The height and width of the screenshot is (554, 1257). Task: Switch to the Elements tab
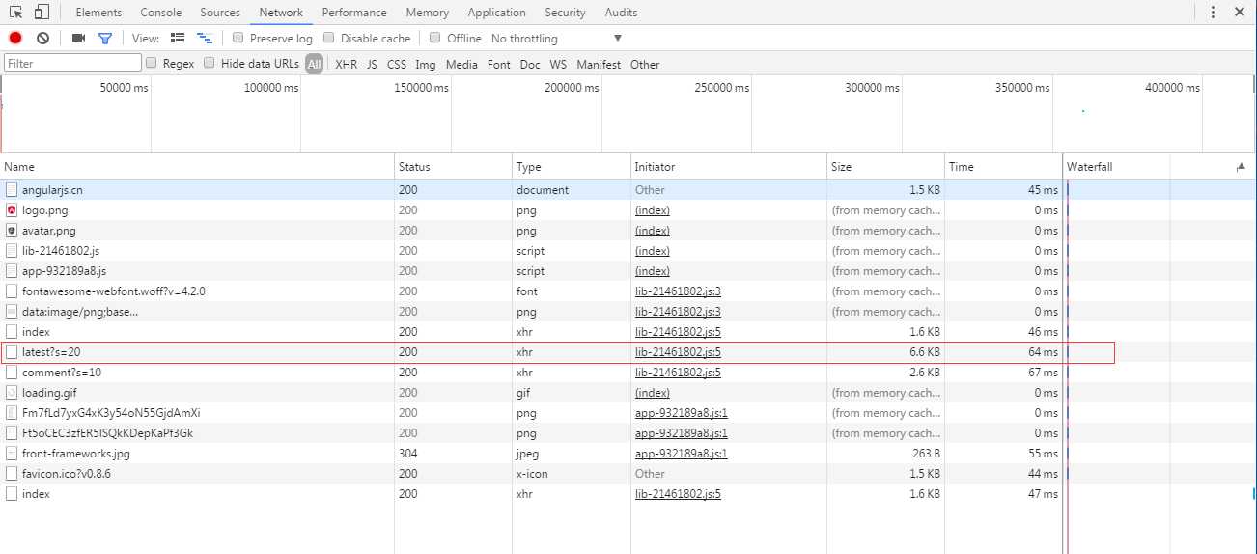pos(98,13)
